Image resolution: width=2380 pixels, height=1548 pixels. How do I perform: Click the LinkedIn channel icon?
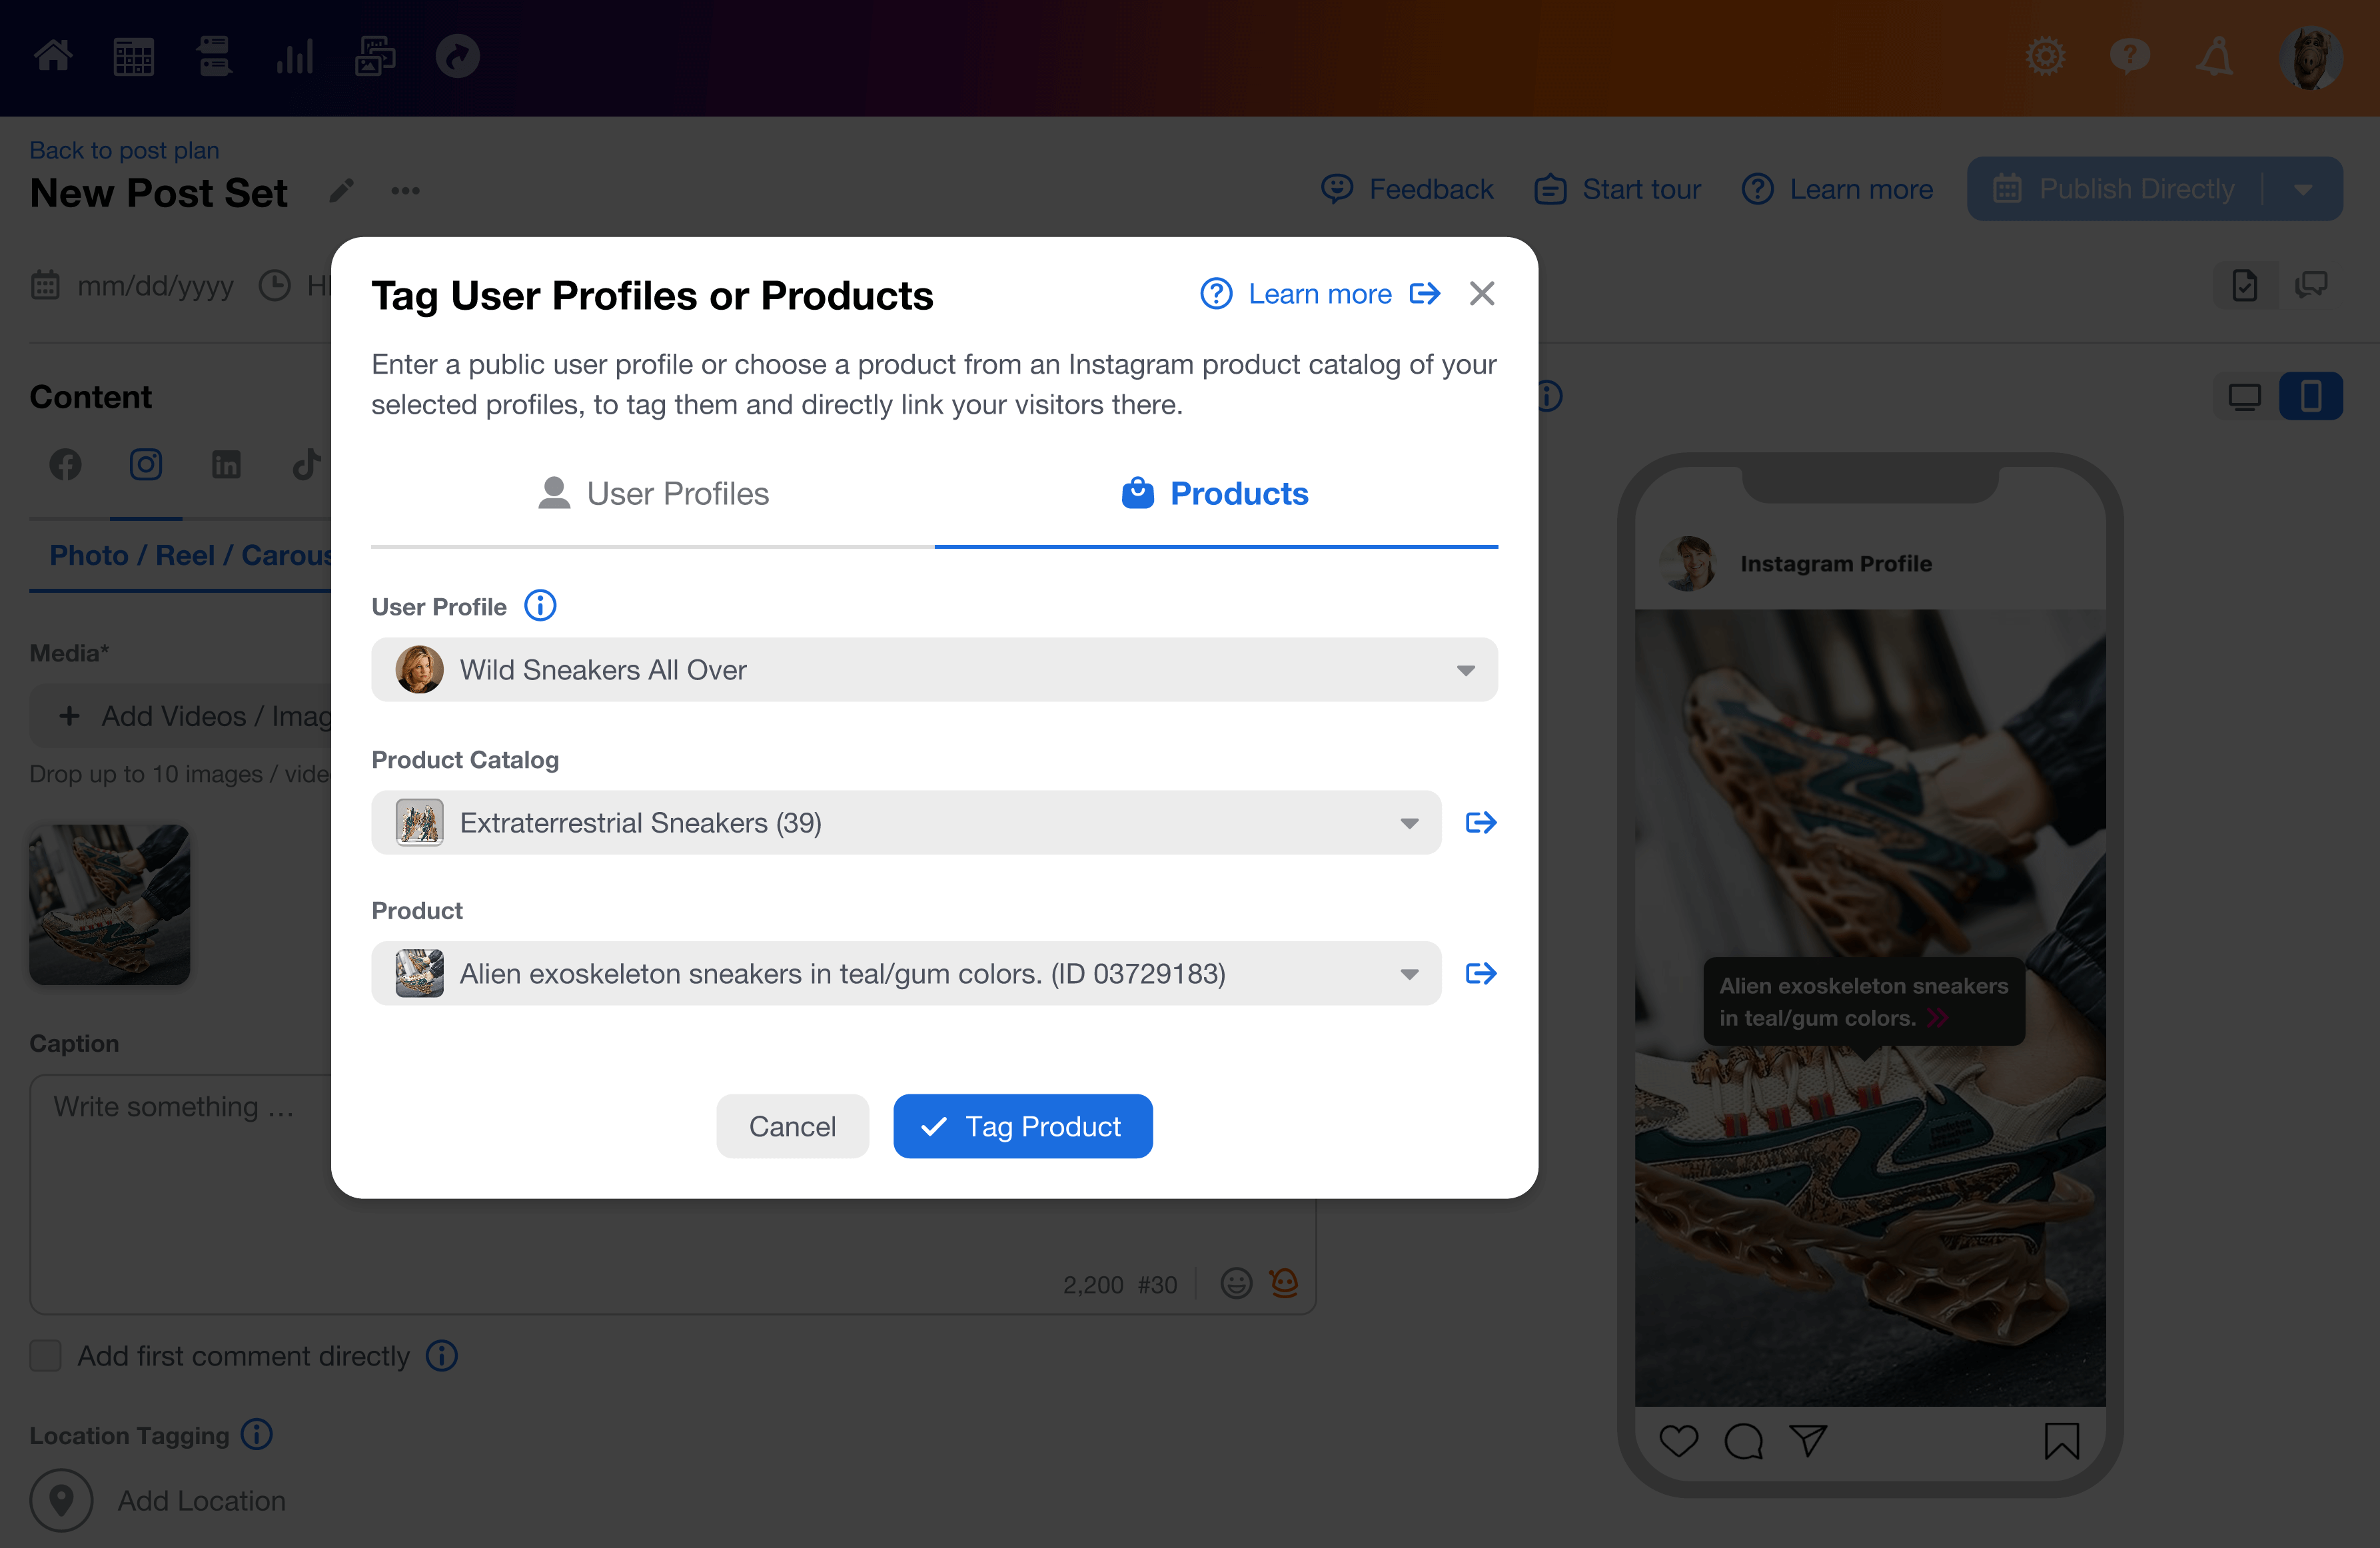coord(227,464)
